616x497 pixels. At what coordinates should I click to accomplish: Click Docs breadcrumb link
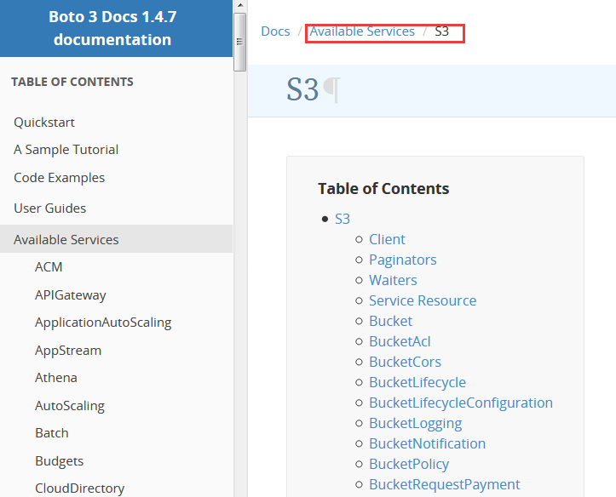pyautogui.click(x=275, y=31)
